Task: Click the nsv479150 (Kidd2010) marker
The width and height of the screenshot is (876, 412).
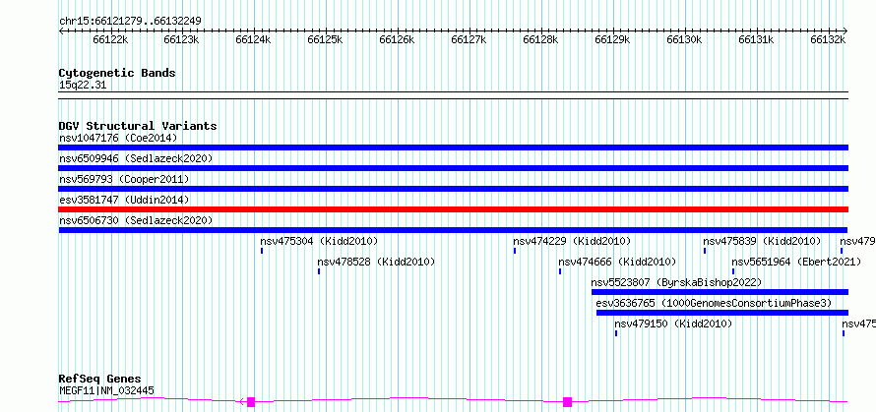Action: click(615, 333)
